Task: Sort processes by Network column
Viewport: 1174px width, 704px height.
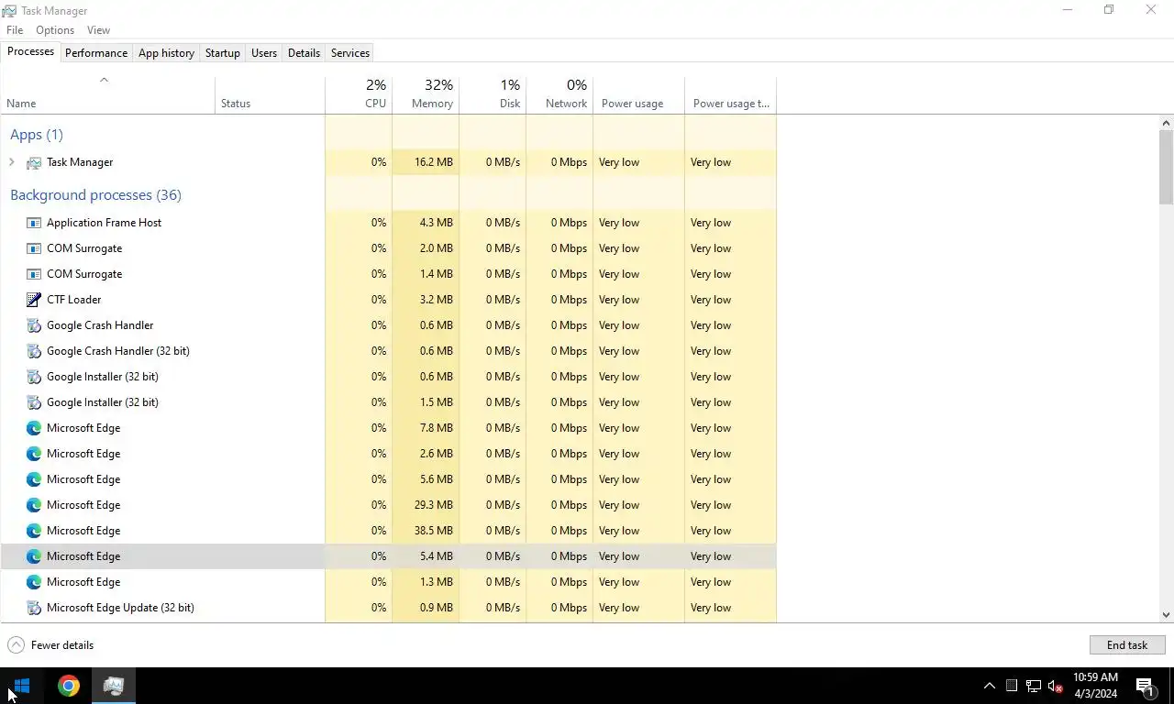Action: 559,94
